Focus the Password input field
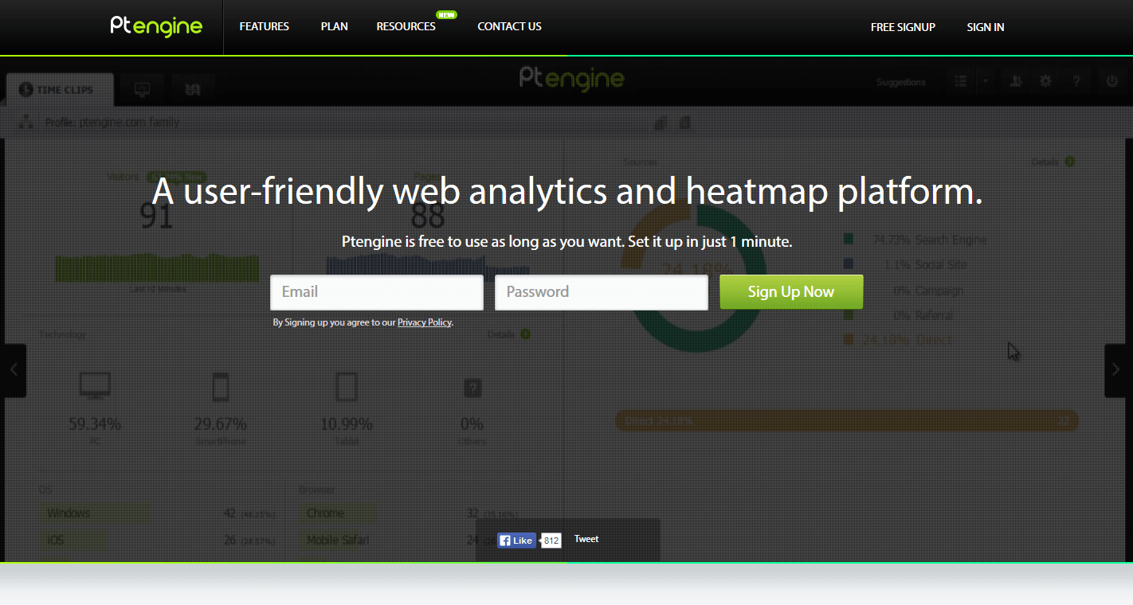1133x605 pixels. pos(602,292)
